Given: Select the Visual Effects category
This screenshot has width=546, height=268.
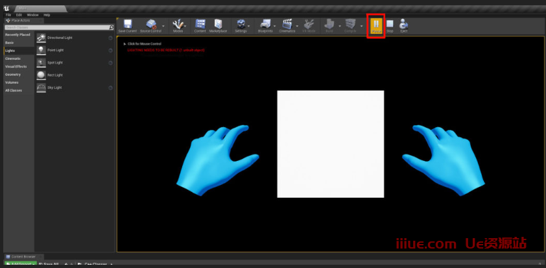Looking at the screenshot, I should (16, 66).
